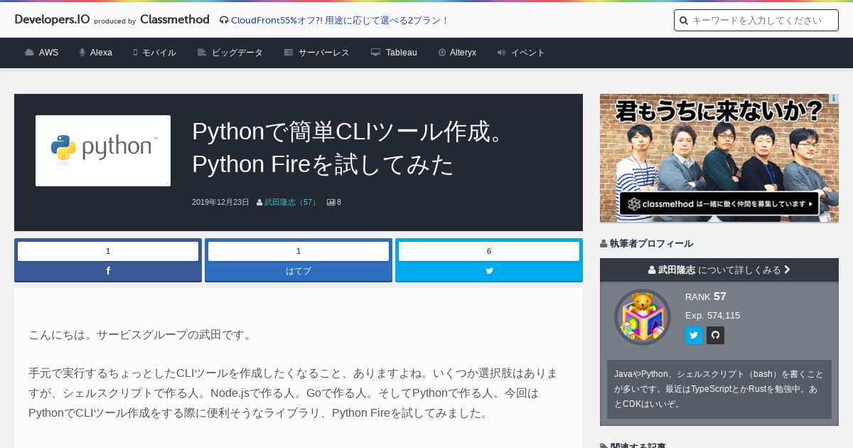Click the Facebook share count box
853x448 pixels.
coord(108,251)
